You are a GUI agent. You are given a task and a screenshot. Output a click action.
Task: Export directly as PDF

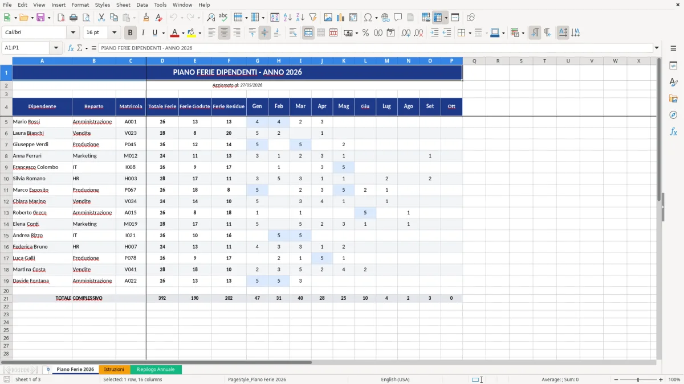61,18
